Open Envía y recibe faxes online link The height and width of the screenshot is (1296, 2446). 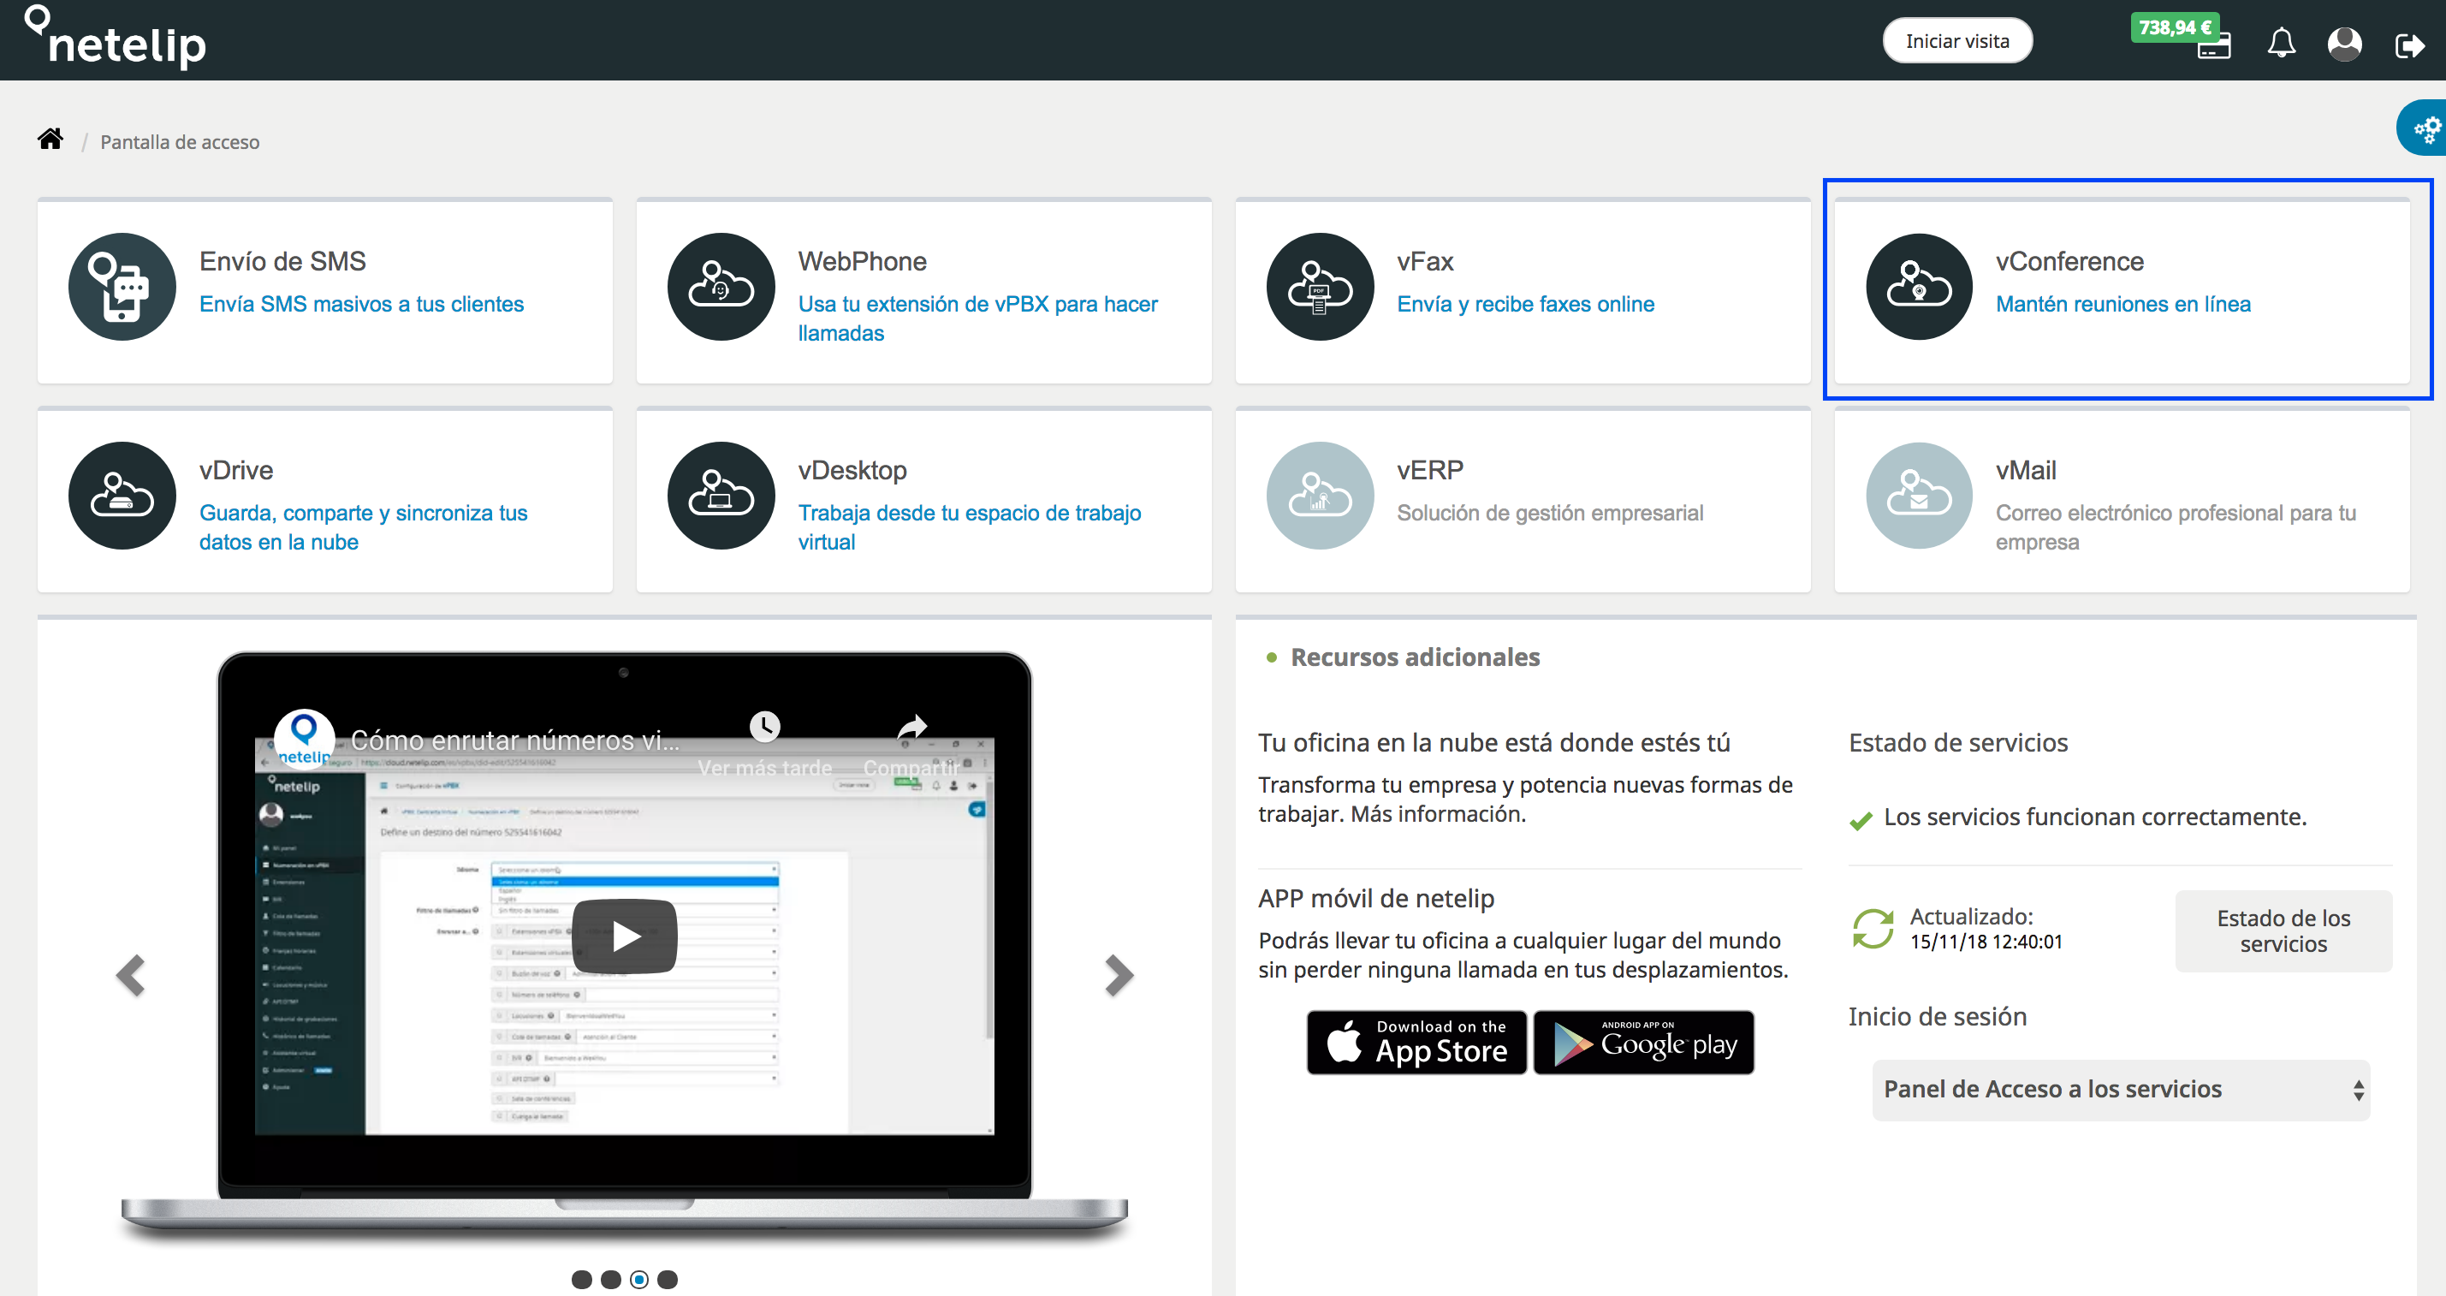(x=1525, y=304)
